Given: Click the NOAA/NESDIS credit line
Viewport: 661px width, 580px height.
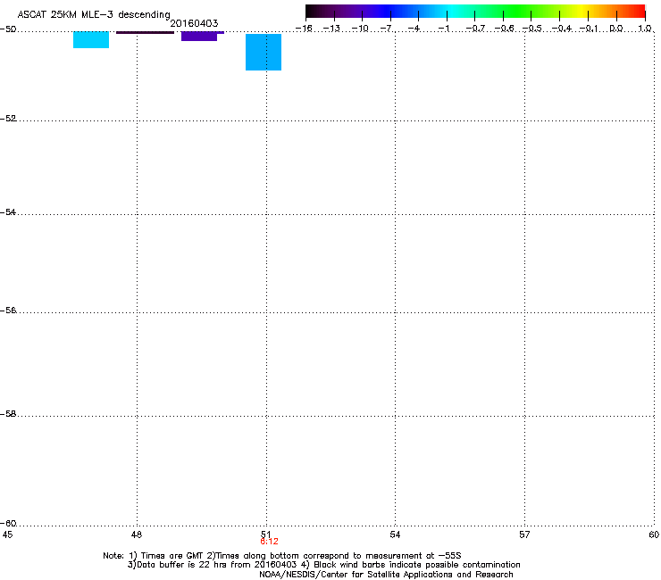Looking at the screenshot, I should [386, 575].
